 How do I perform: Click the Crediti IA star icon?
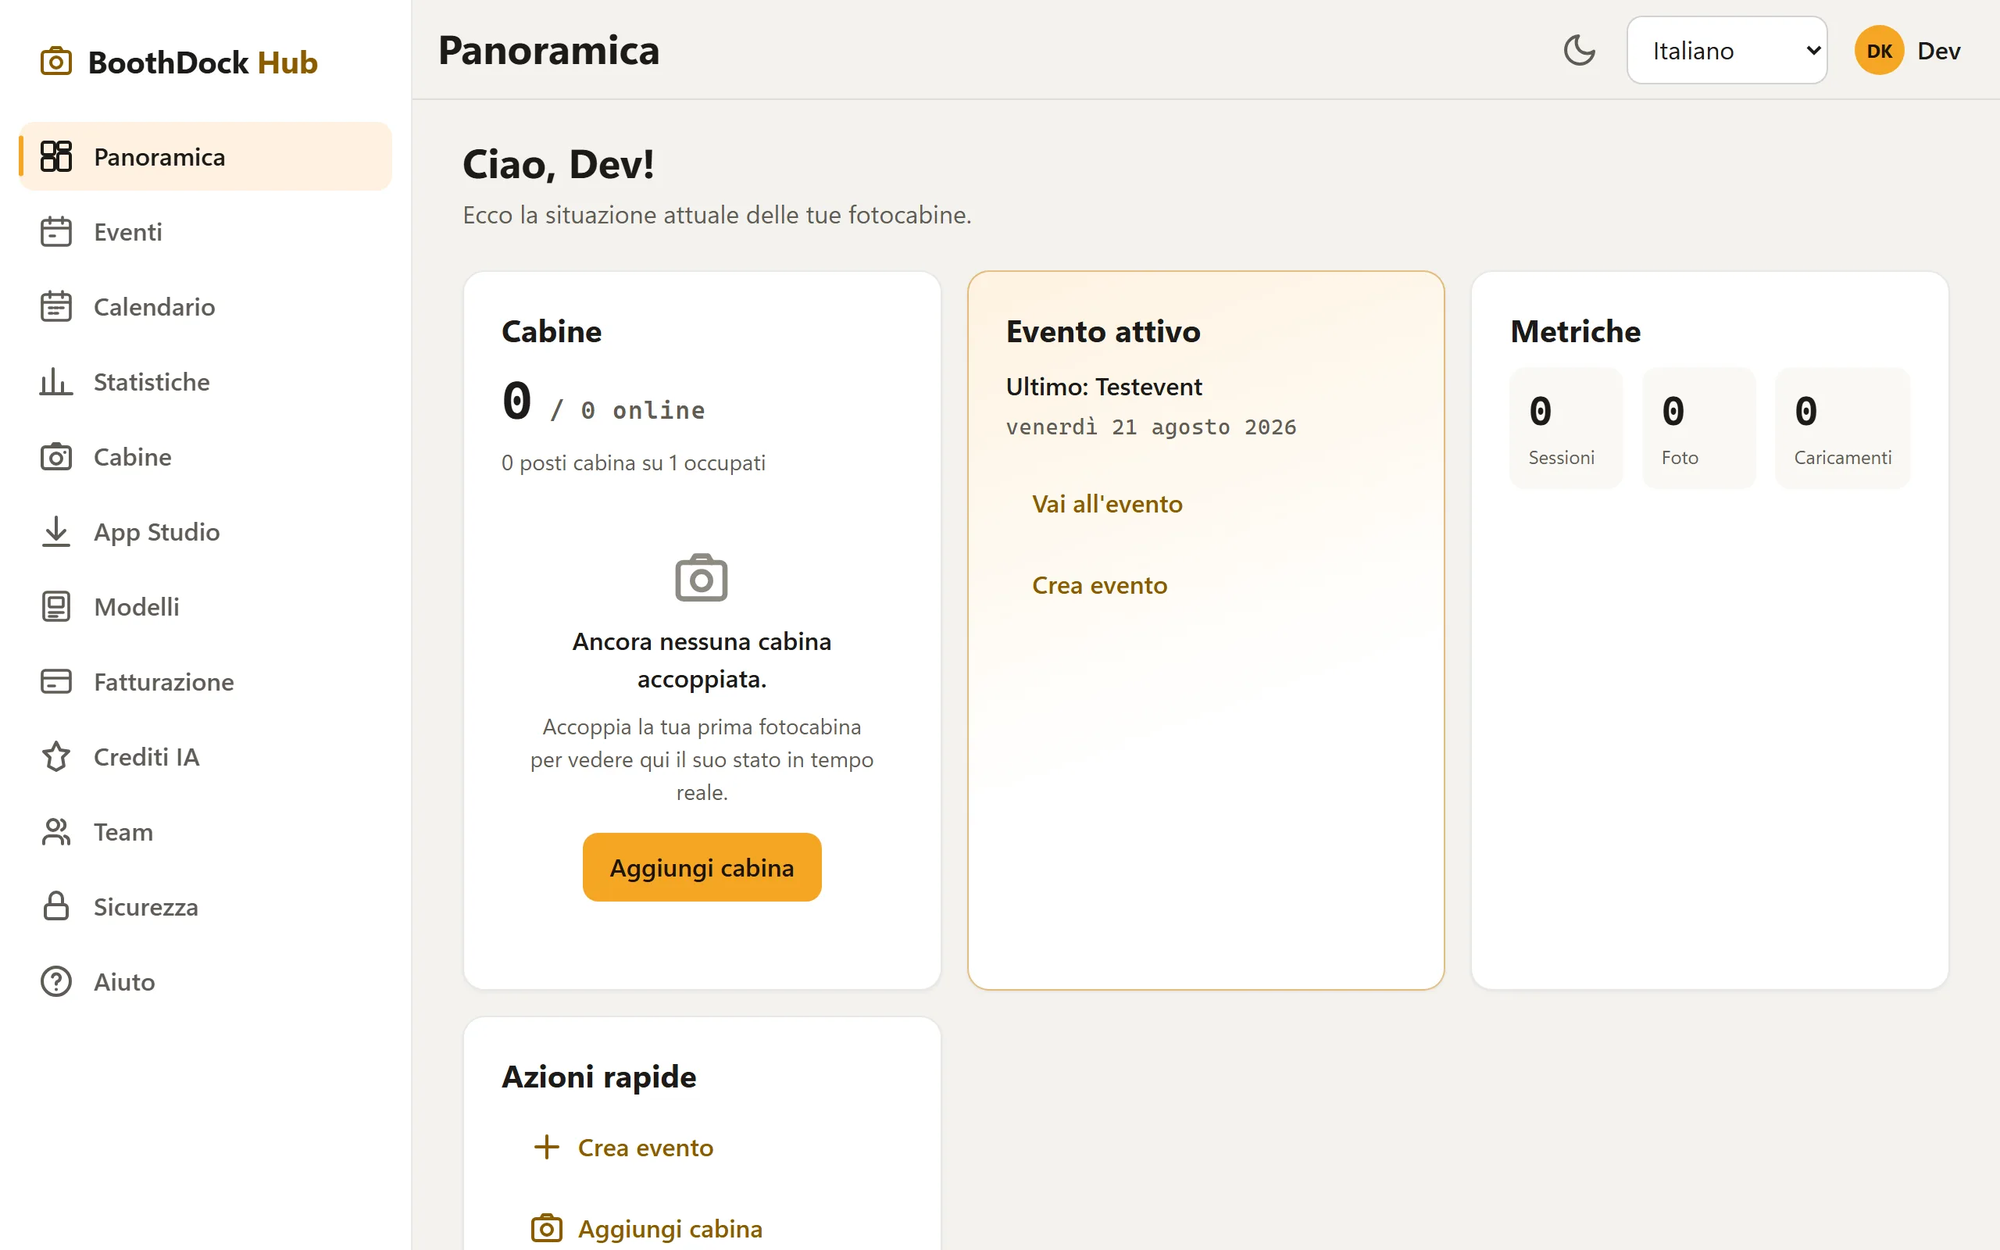(56, 756)
